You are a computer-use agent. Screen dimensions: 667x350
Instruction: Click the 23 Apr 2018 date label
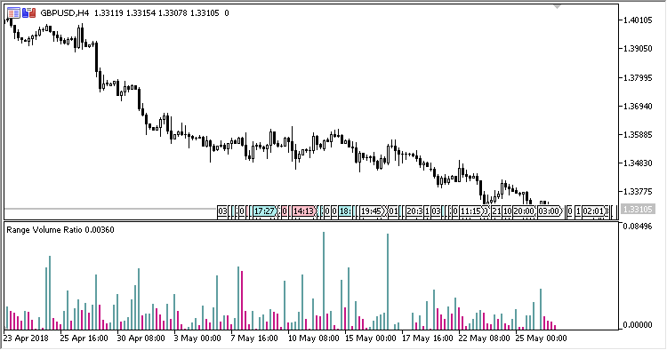coord(27,338)
